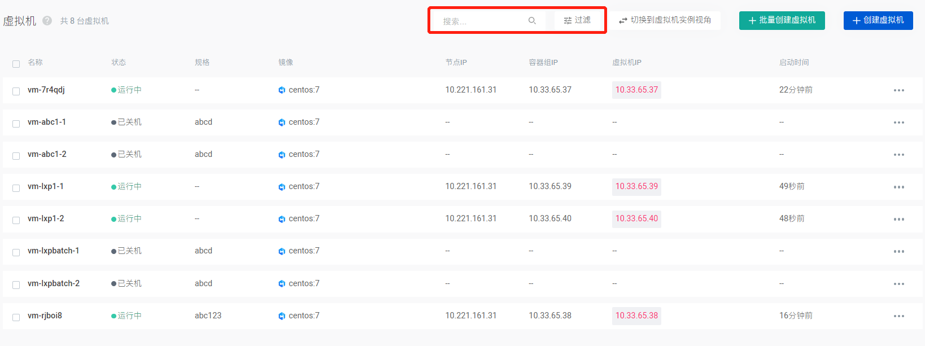925x346 pixels.
Task: Check the vm-lxpbatch-1 row checkbox
Action: click(16, 252)
